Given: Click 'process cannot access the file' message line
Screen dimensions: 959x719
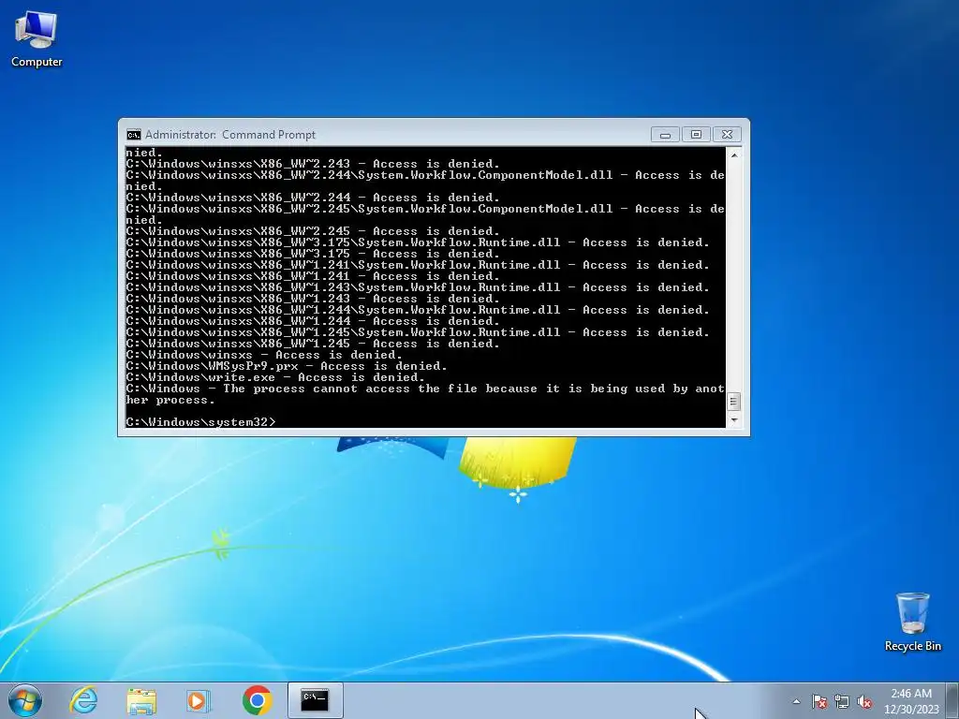Looking at the screenshot, I should click(x=425, y=394).
